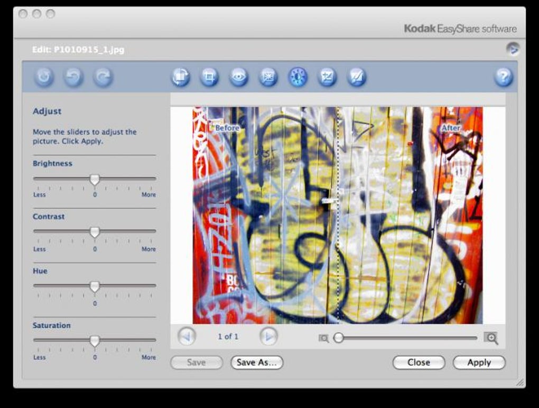
Task: Click 'More' under the Saturation slider
Action: (149, 357)
